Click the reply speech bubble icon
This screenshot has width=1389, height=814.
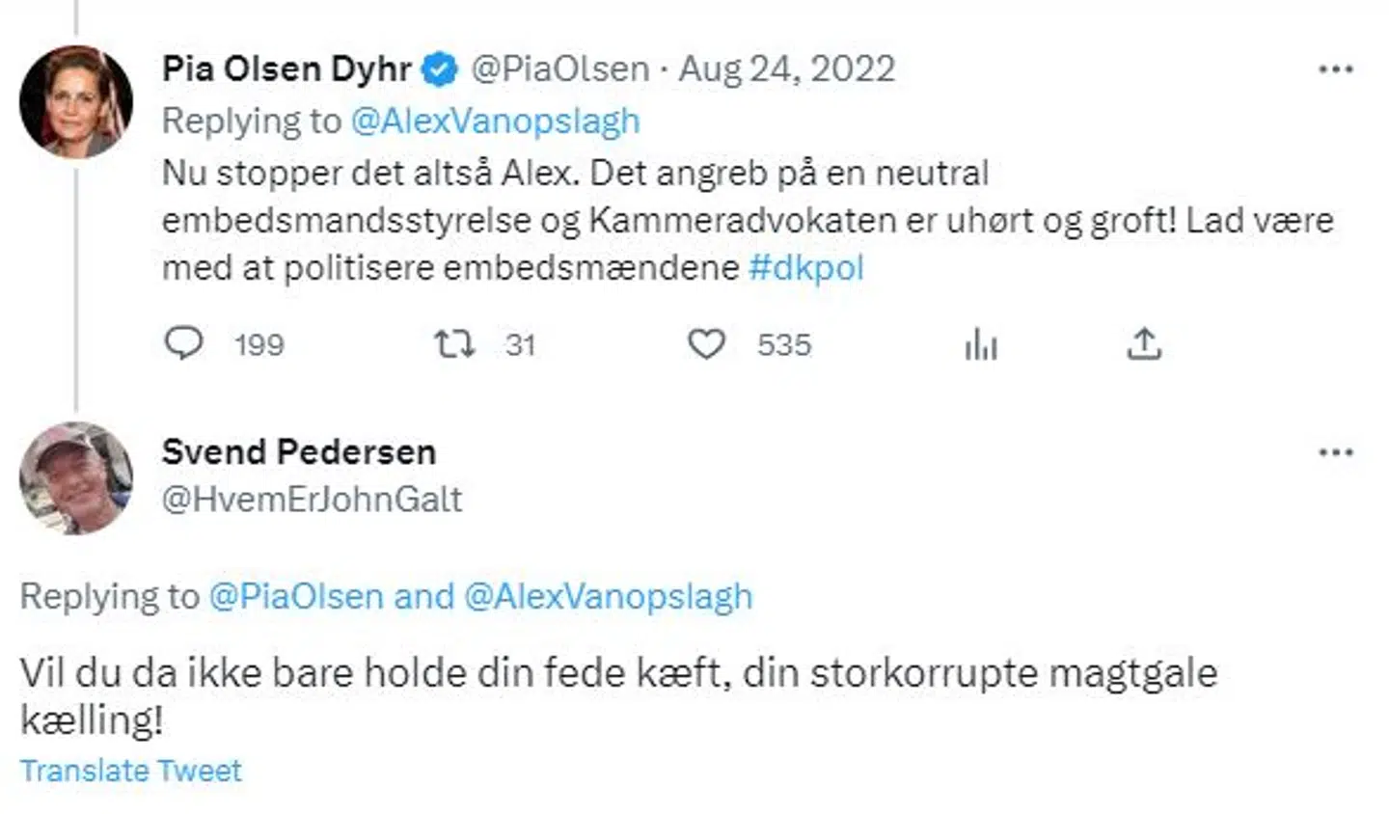pos(183,343)
